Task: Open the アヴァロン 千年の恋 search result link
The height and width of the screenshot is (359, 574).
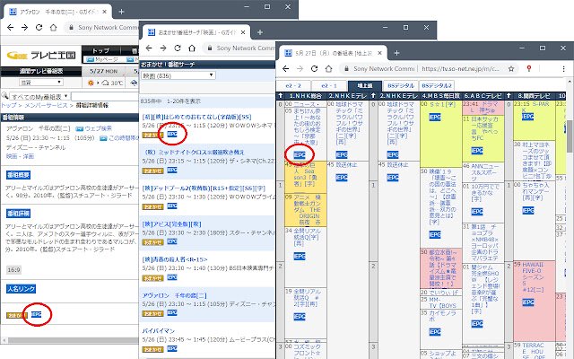Action: click(174, 295)
